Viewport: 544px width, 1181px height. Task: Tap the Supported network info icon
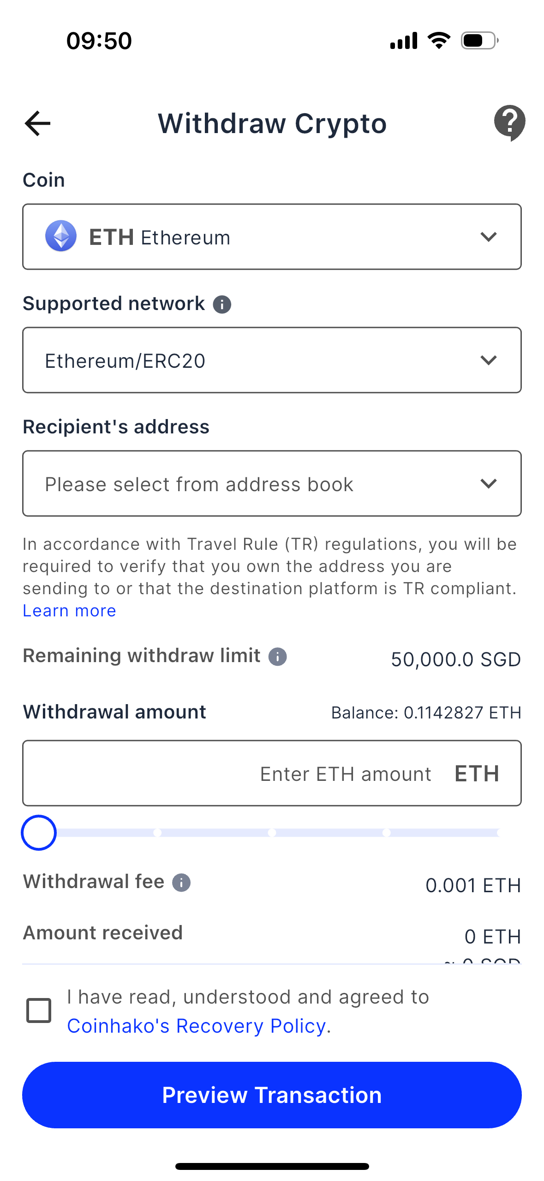[x=222, y=304]
